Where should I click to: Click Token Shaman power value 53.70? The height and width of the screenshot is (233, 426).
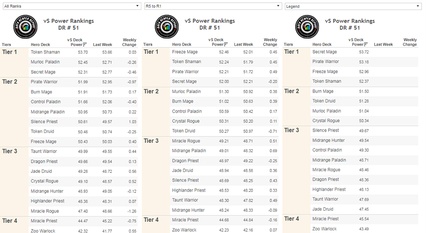point(83,52)
